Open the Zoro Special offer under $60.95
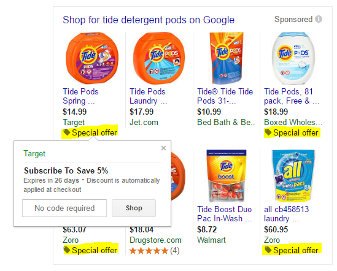The width and height of the screenshot is (337, 271). (x=292, y=250)
